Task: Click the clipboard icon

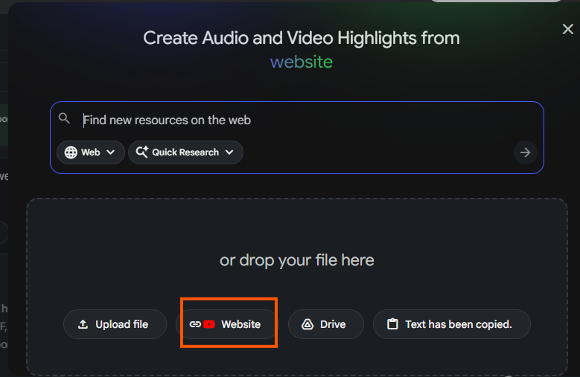Action: click(392, 324)
